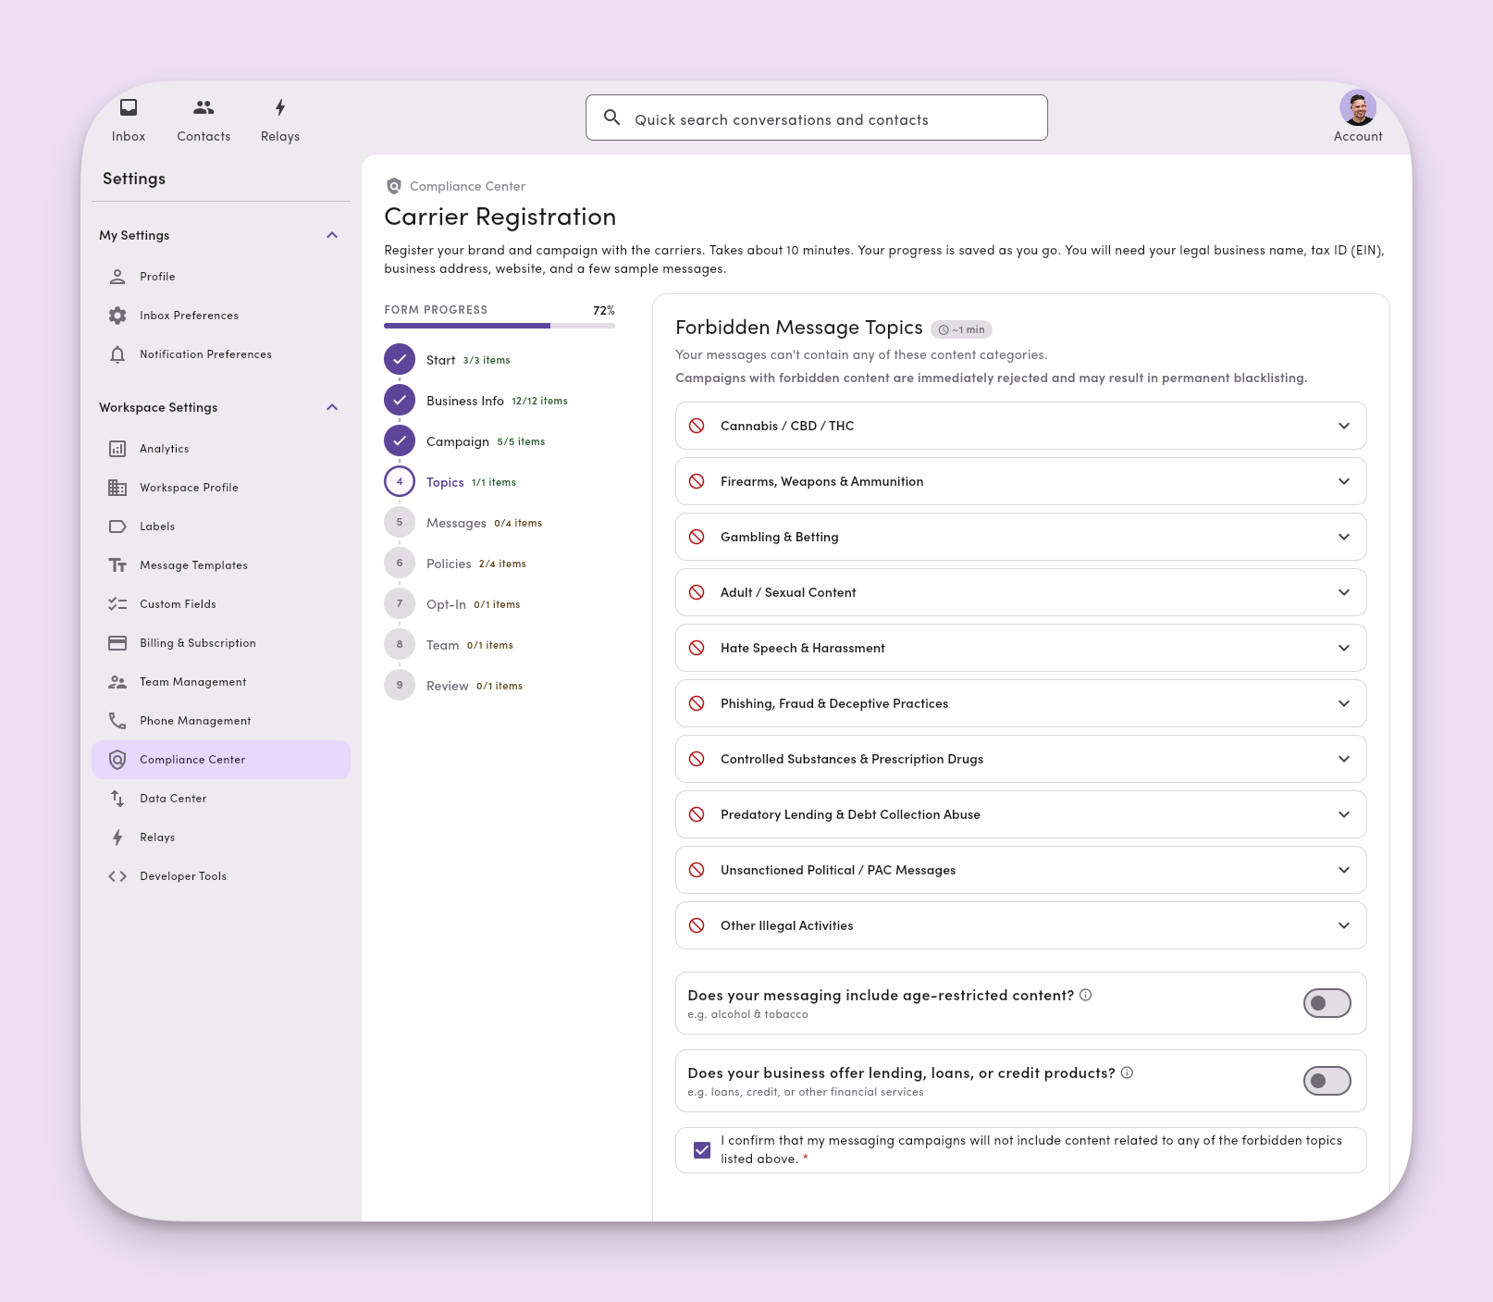Click the Phone Management phone icon
Screen dimensions: 1493x1302
pyautogui.click(x=117, y=721)
